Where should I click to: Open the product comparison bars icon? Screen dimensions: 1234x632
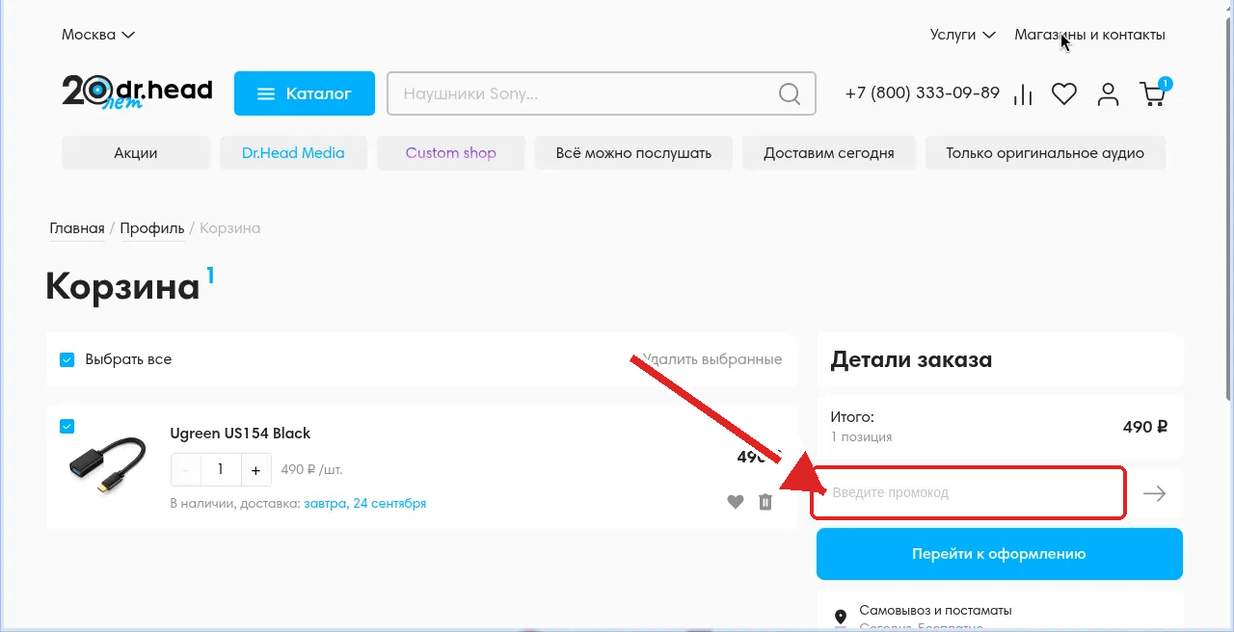[1023, 94]
